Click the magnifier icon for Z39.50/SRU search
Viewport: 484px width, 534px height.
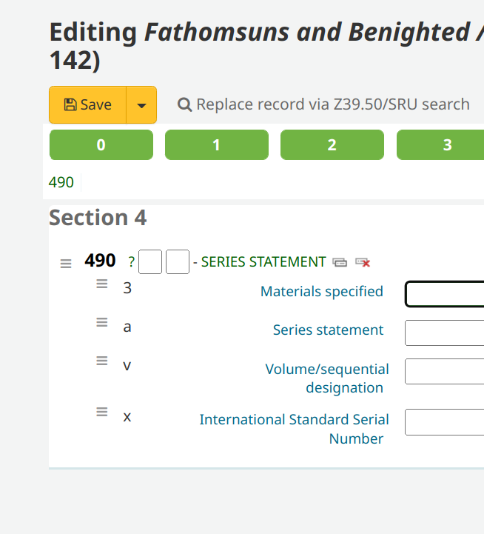[x=185, y=105]
